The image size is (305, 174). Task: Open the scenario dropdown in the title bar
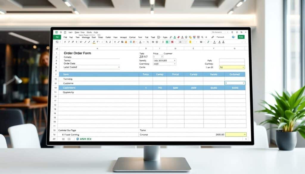point(220,32)
